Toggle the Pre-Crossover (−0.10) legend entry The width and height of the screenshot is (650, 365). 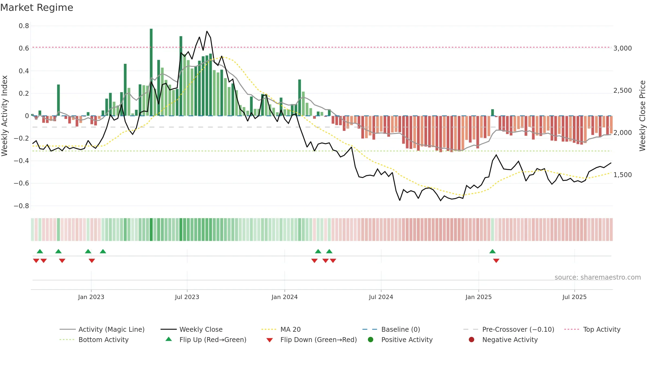tap(509, 329)
